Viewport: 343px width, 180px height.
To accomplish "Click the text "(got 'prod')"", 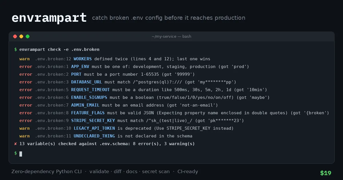I will 234,67.
